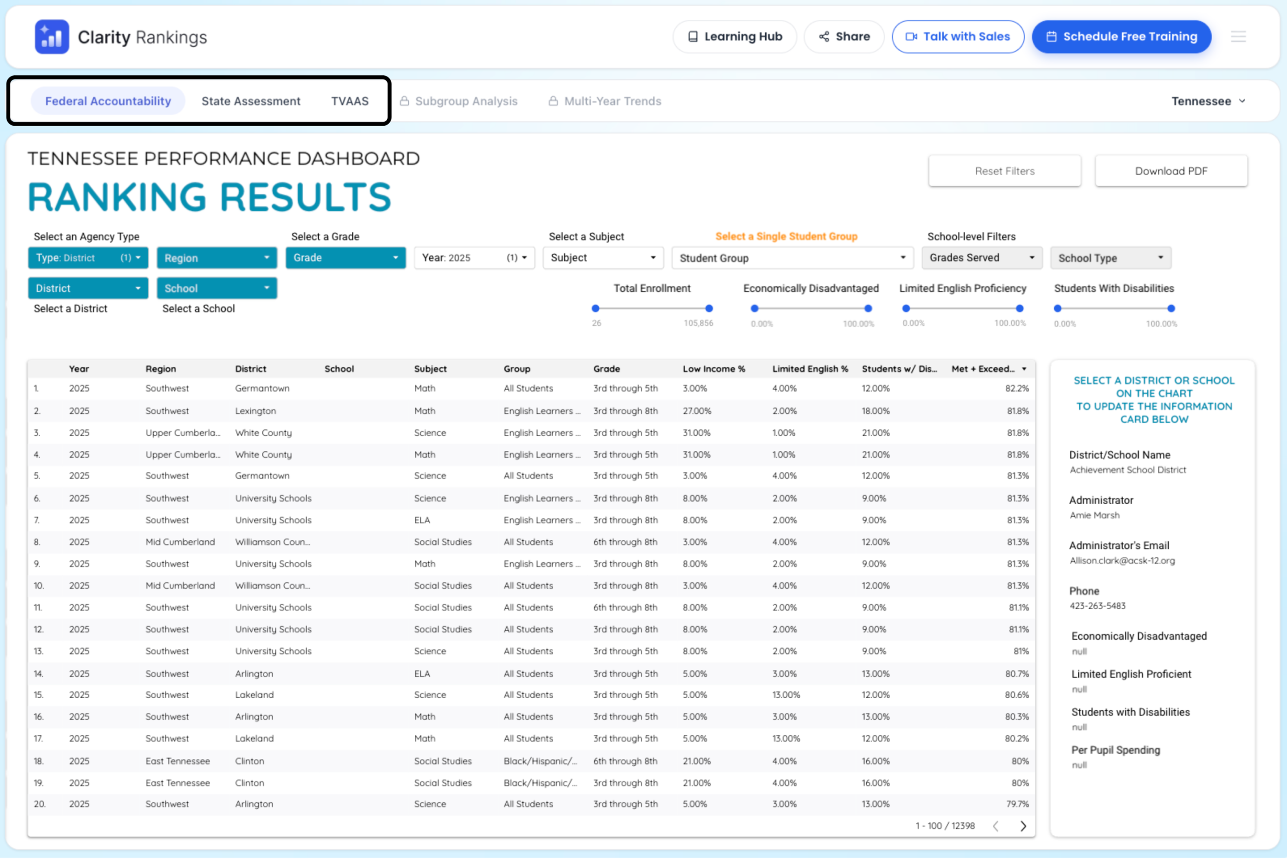
Task: Click Talk with Sales button
Action: coord(958,37)
